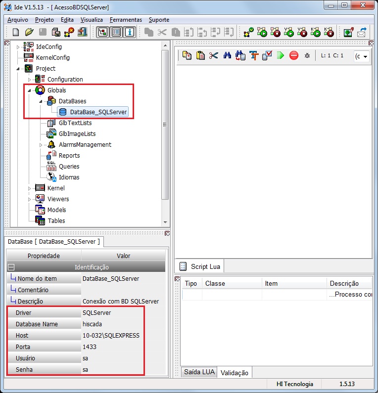Open a project with the folder icon
The height and width of the screenshot is (393, 378).
29,32
